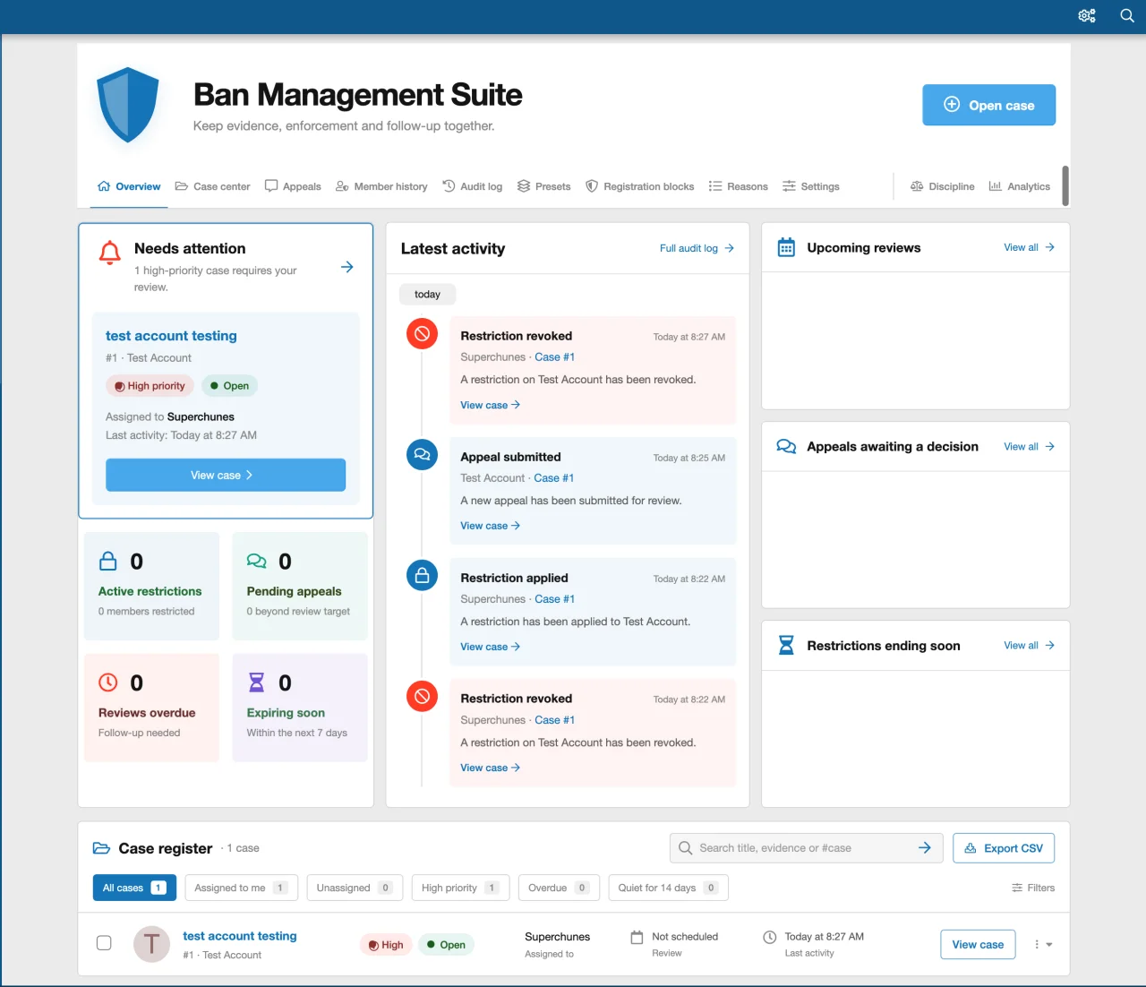This screenshot has height=987, width=1146.
Task: Click the Open case button
Action: click(x=988, y=105)
